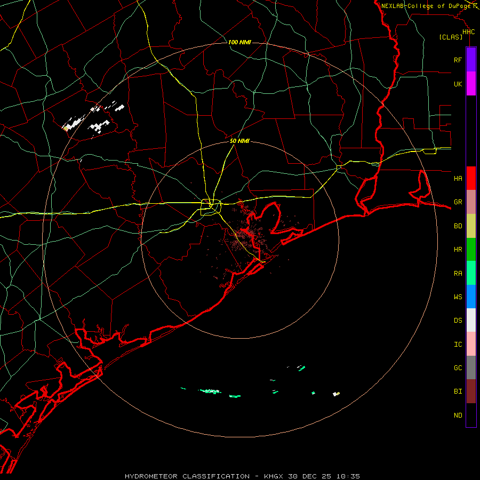Click the ND legend label

[458, 415]
